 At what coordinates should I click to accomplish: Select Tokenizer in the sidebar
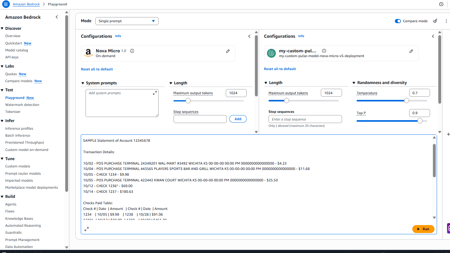click(x=13, y=112)
